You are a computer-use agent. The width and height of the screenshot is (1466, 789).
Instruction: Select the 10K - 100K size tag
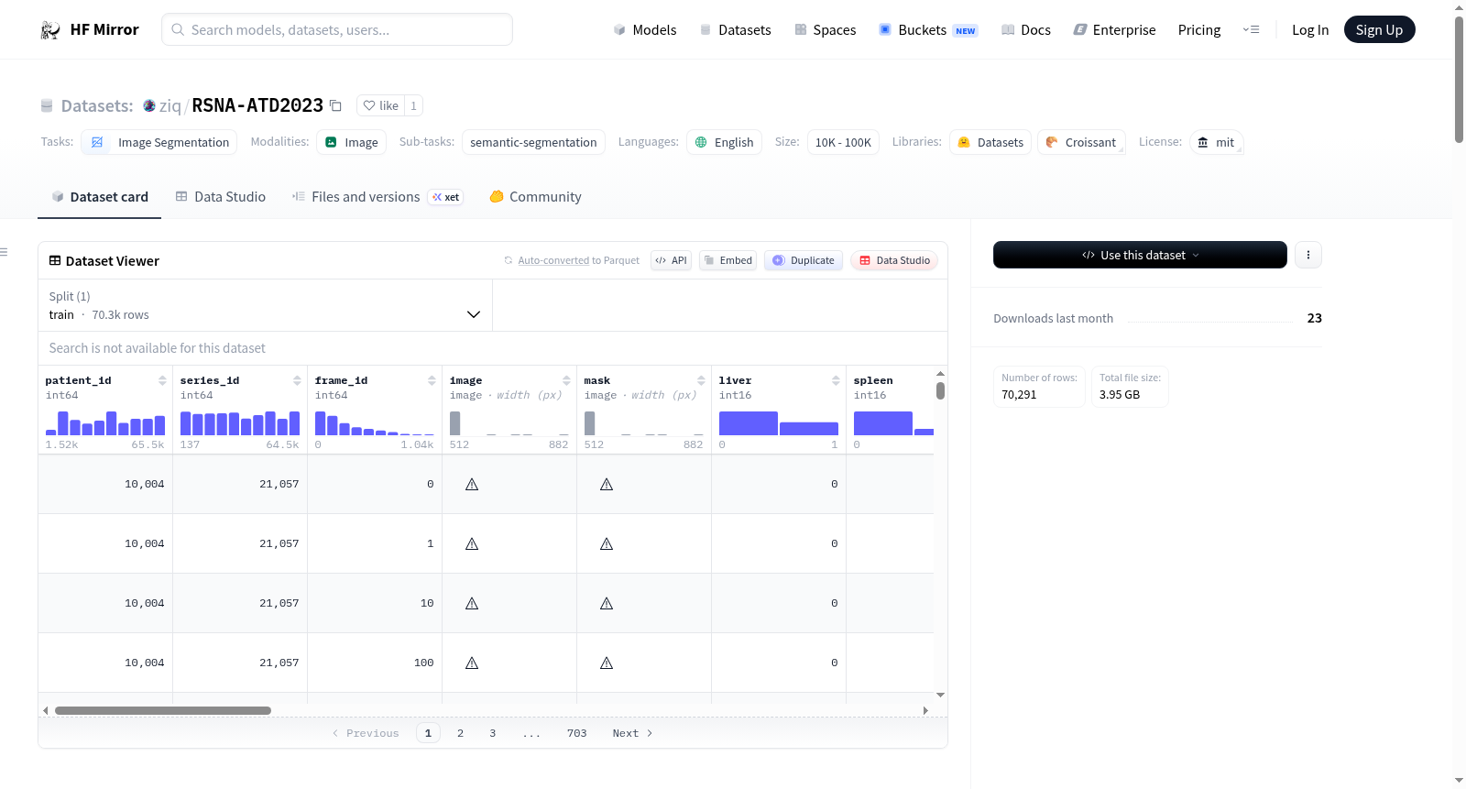point(843,142)
